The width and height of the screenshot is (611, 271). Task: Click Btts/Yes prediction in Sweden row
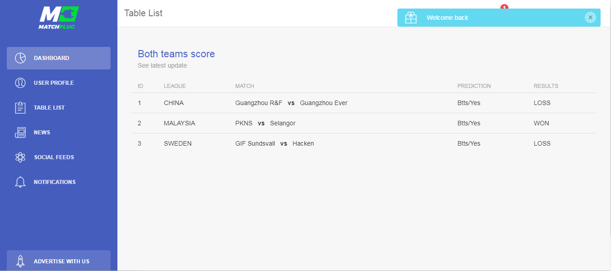click(x=469, y=143)
